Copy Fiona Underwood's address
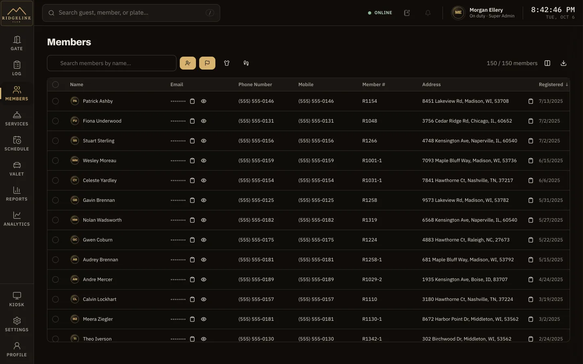This screenshot has height=364, width=583. pyautogui.click(x=531, y=121)
